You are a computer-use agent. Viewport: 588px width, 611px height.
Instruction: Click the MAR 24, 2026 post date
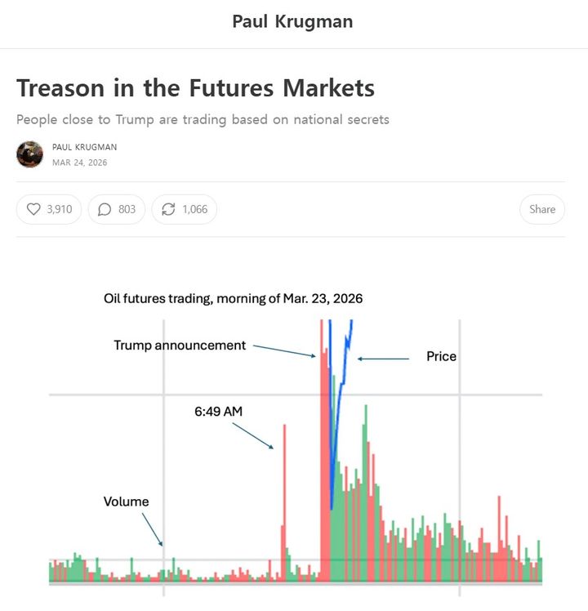pos(79,163)
